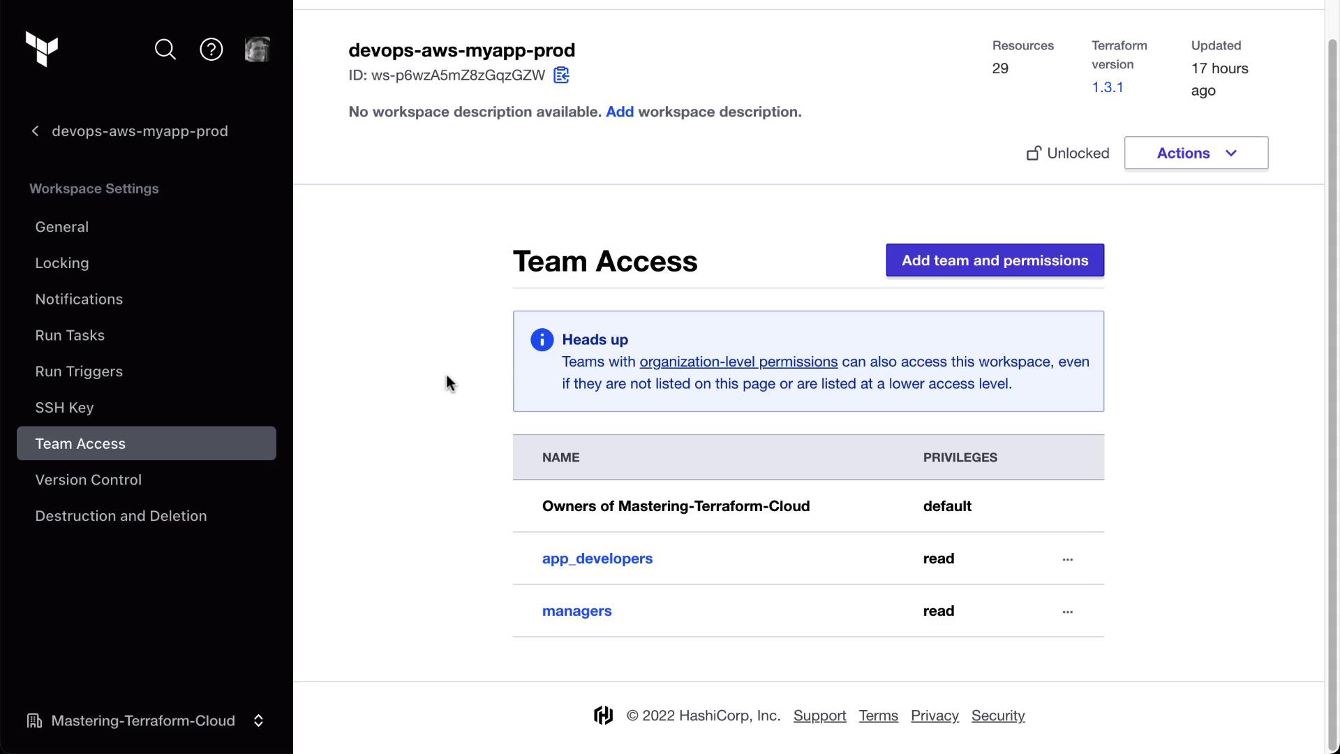Expand the Actions dropdown
Image resolution: width=1340 pixels, height=754 pixels.
pos(1196,153)
